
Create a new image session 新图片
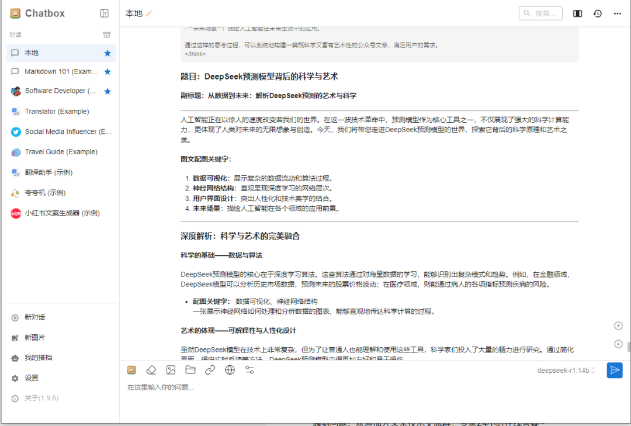point(61,337)
